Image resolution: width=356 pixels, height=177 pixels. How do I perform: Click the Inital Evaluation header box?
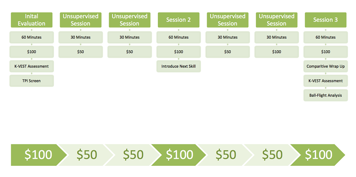pyautogui.click(x=31, y=20)
